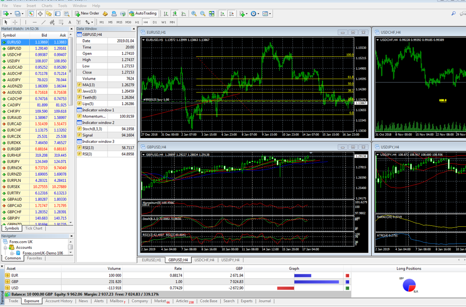This screenshot has height=307, width=466.
Task: Switch to the Favorites tab in Navigator
Action: (34, 258)
